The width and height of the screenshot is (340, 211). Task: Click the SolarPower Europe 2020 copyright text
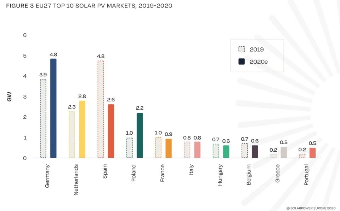[x=311, y=208]
